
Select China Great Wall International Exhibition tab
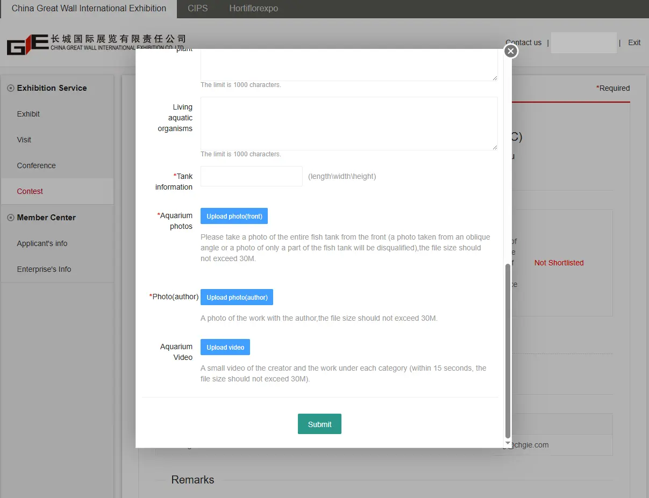click(89, 9)
